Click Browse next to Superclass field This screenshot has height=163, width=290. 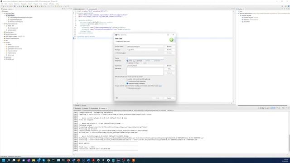(x=169, y=66)
